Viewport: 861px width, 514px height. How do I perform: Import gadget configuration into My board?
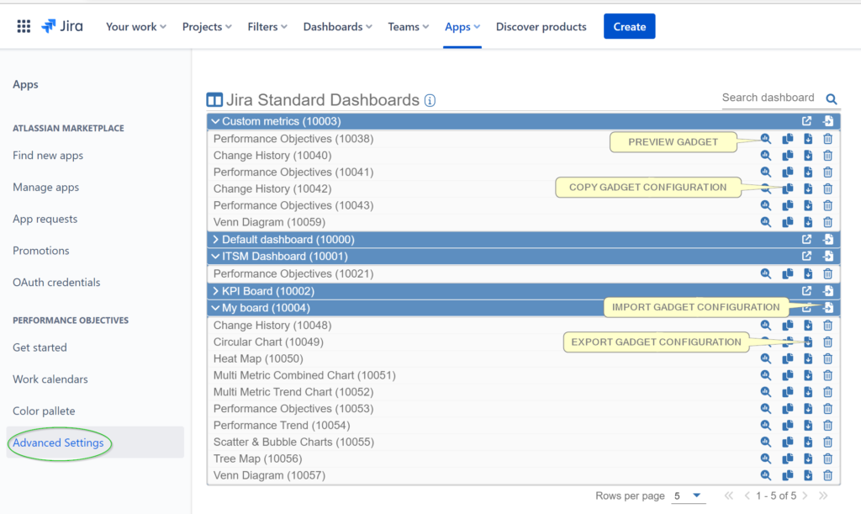coord(827,308)
